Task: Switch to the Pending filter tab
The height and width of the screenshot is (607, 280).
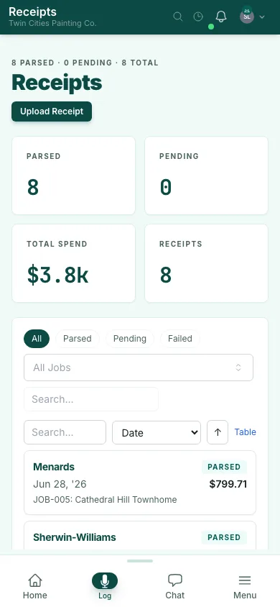Action: (x=130, y=339)
